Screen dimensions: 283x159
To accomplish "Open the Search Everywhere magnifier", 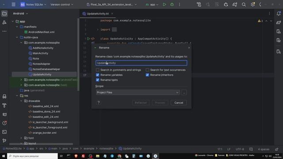I will click(244, 4).
